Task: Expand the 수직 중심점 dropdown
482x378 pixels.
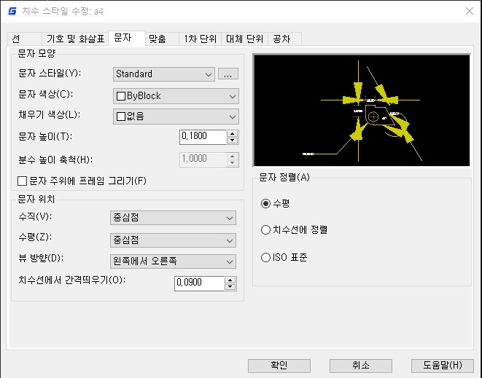Action: click(173, 218)
